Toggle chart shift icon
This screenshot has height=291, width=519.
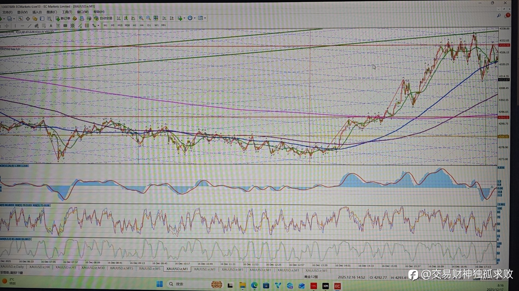point(171,18)
